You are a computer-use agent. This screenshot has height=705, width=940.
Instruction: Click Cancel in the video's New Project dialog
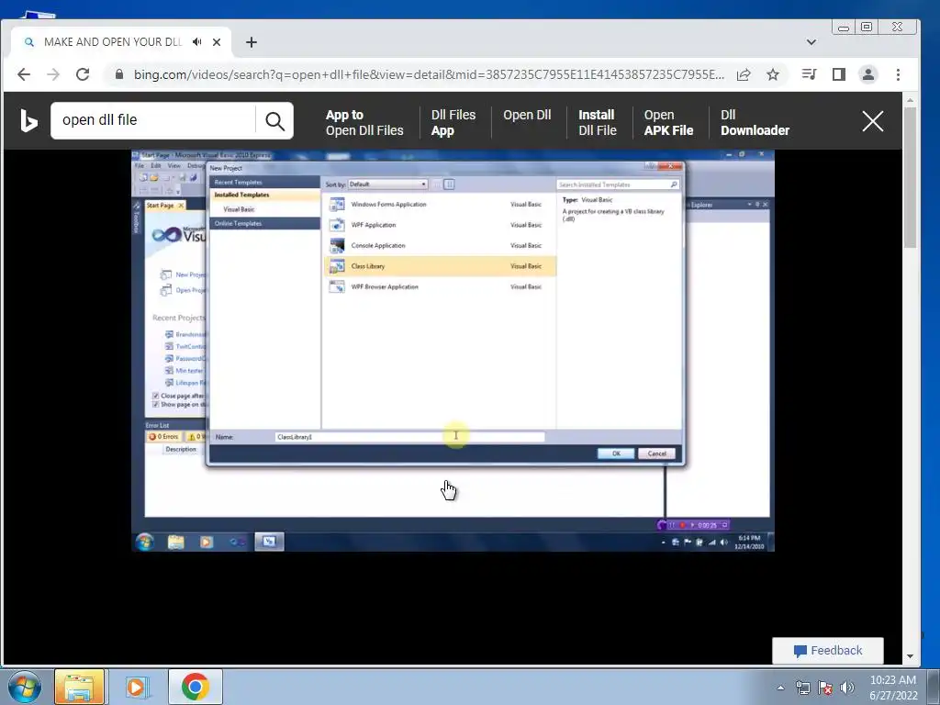656,453
